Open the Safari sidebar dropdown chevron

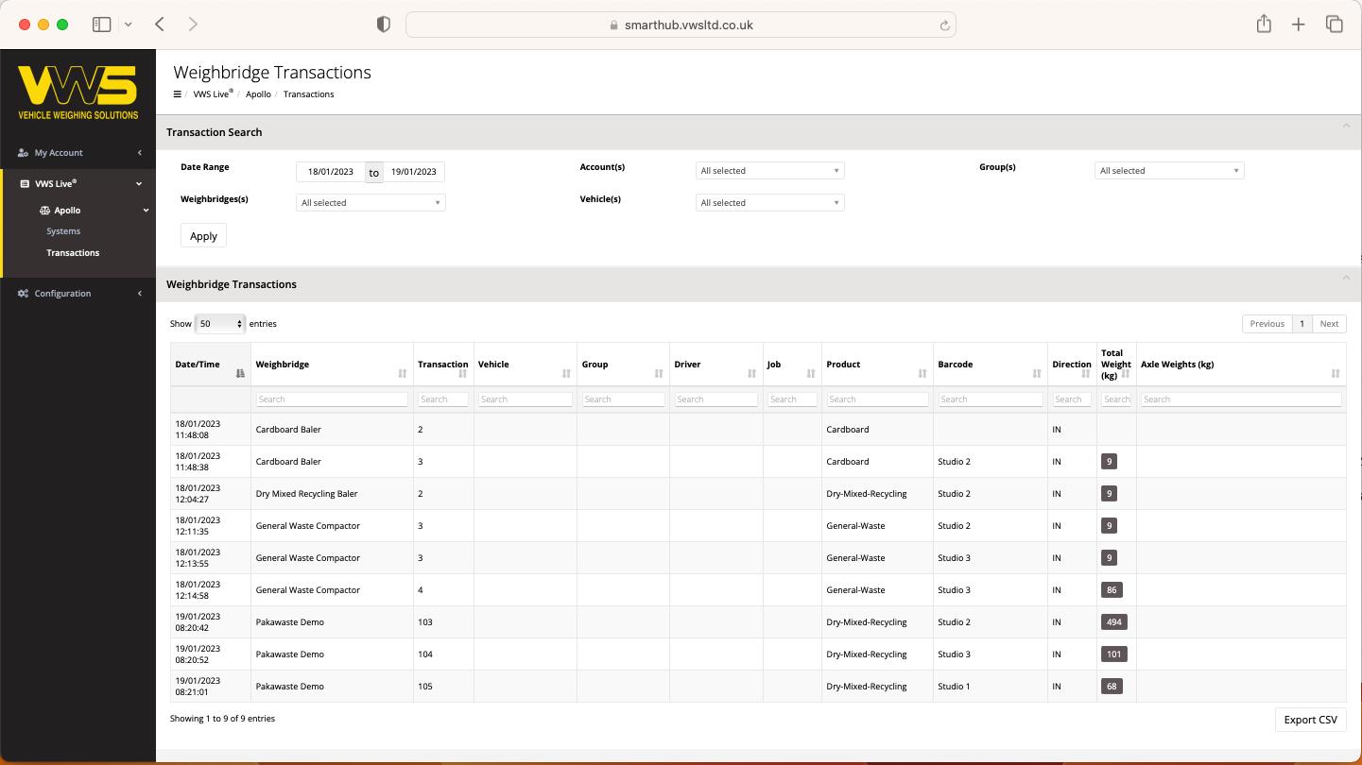click(128, 25)
